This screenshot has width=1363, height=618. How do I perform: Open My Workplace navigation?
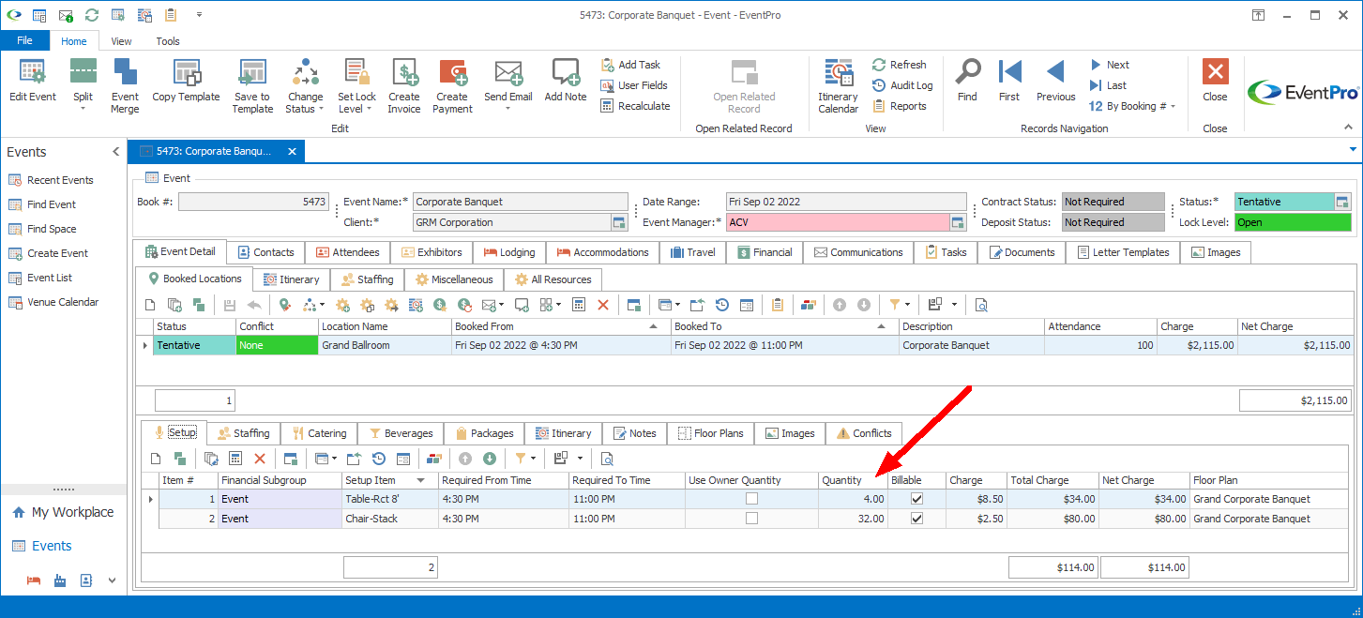[63, 512]
